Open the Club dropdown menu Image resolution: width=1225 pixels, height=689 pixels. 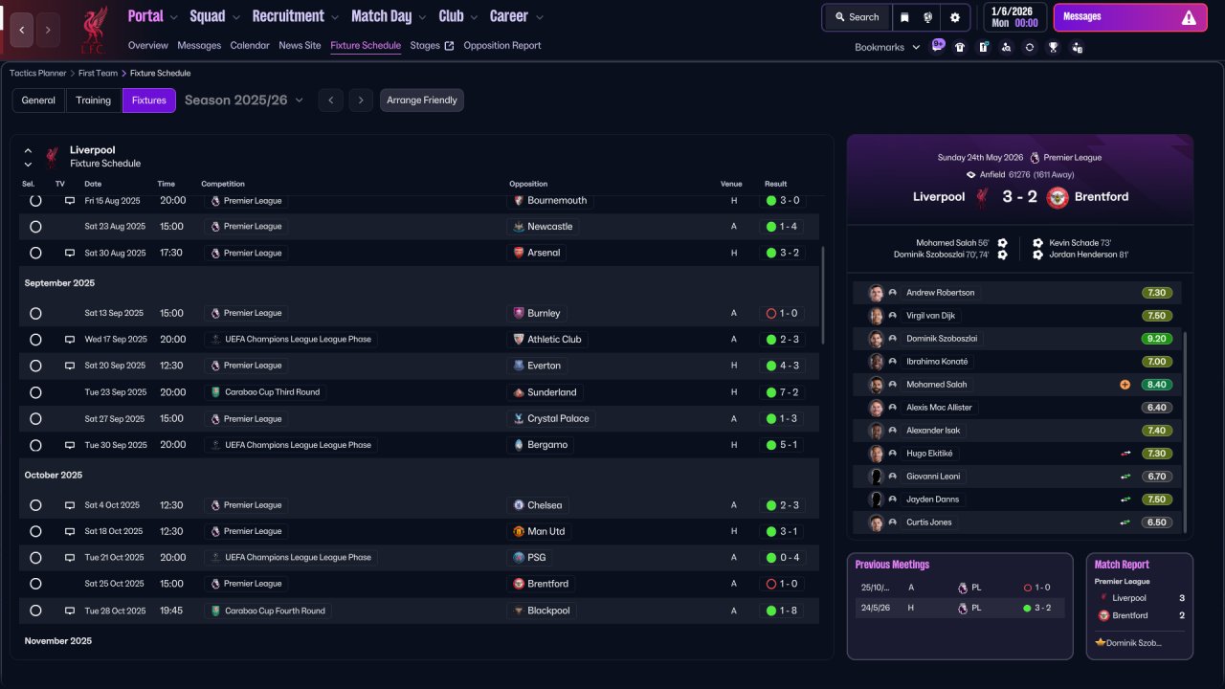click(x=458, y=16)
